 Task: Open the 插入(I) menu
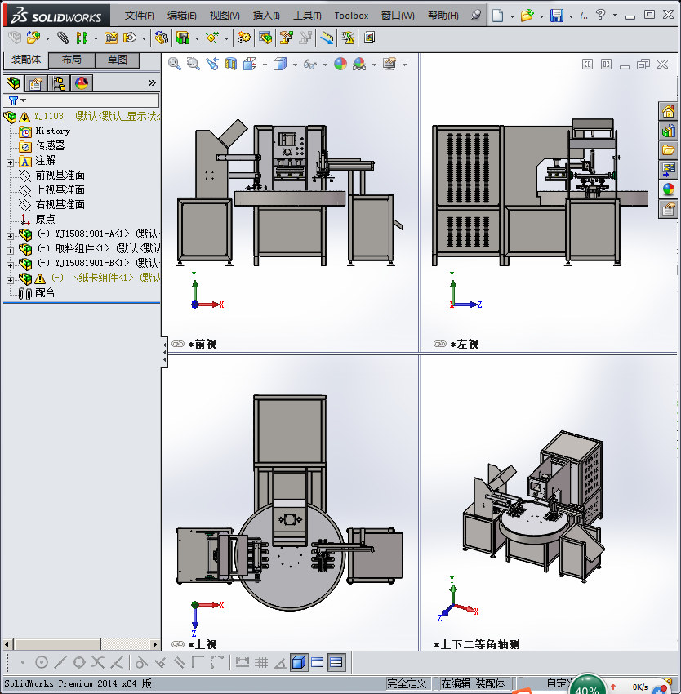pyautogui.click(x=266, y=16)
